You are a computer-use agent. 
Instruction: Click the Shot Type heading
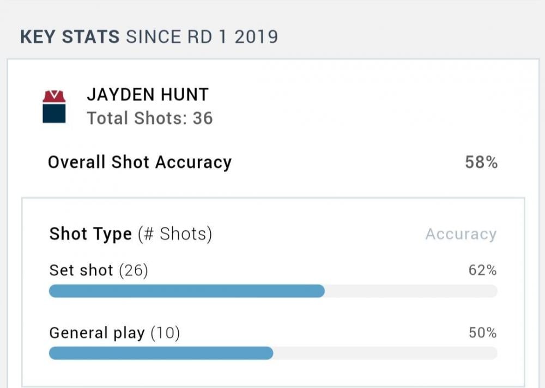point(90,234)
